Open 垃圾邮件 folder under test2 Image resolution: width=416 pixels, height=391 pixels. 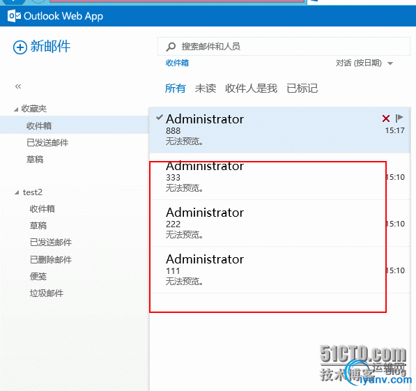47,293
